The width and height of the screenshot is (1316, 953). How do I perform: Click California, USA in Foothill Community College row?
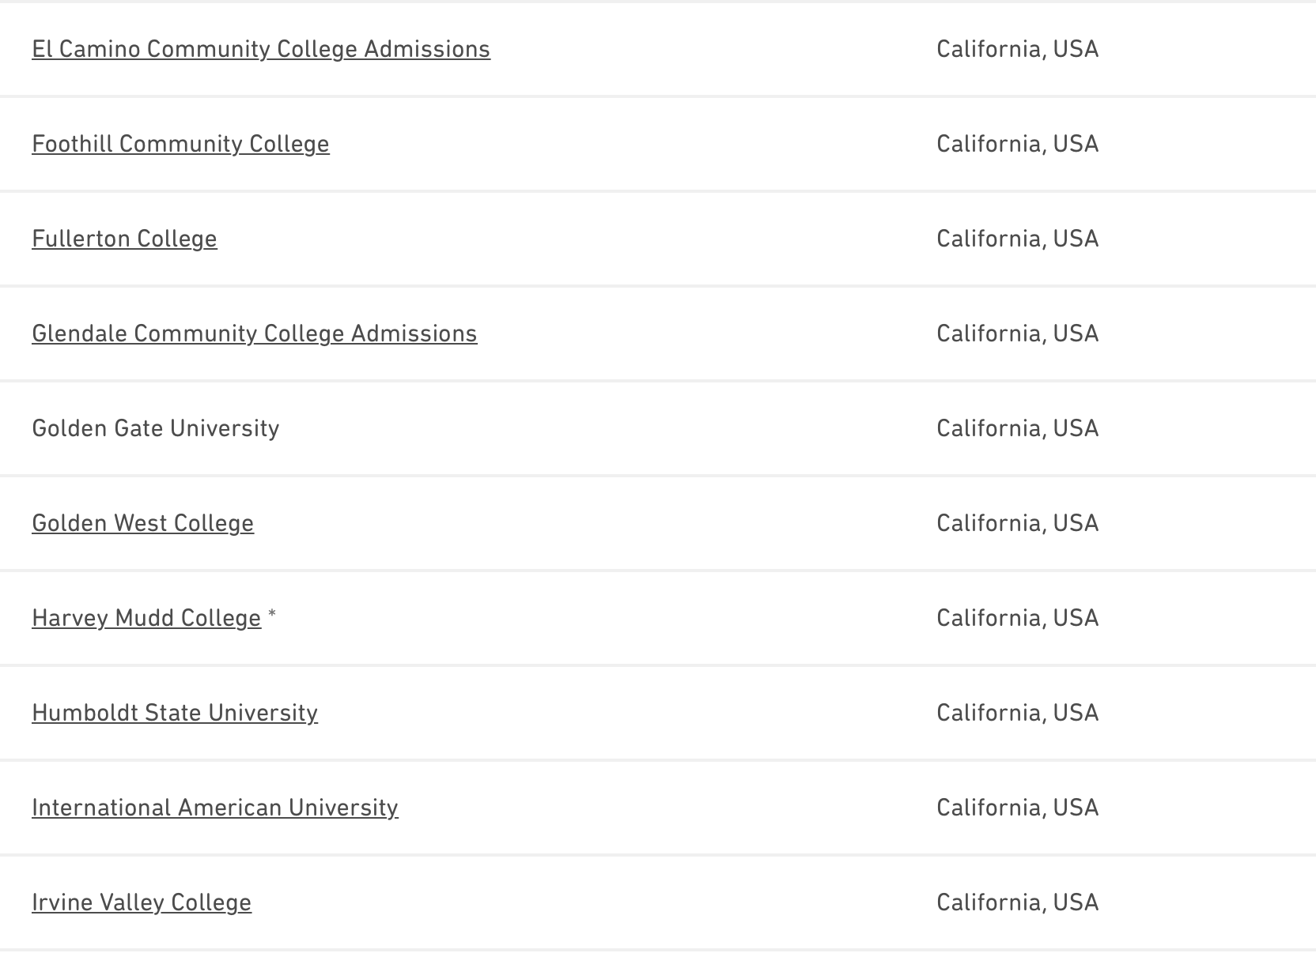click(1017, 144)
